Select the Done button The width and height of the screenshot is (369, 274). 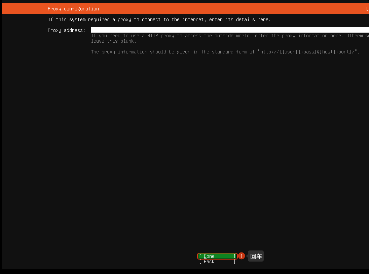[217, 256]
